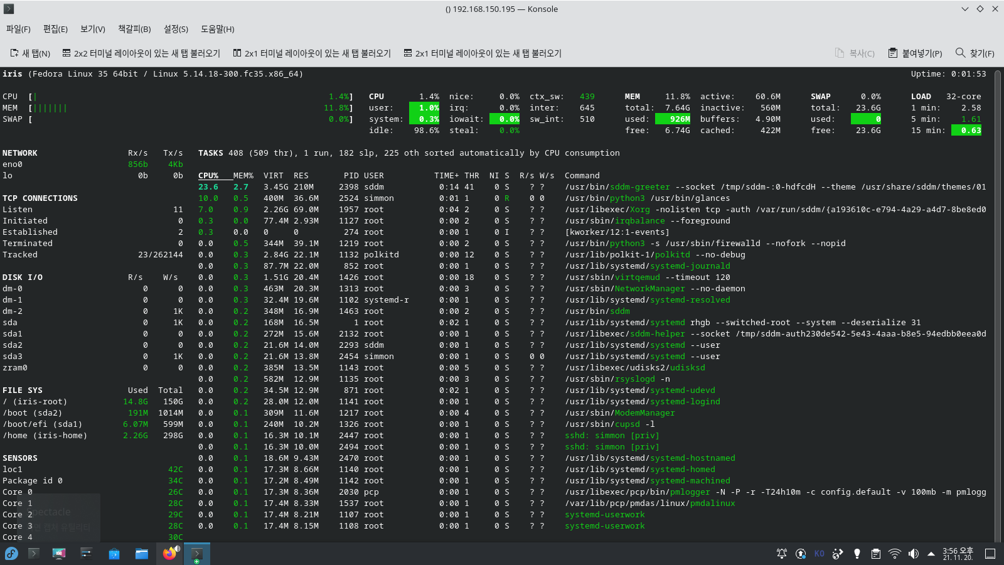Expand hidden system tray icons arrow
1004x565 pixels.
[931, 554]
